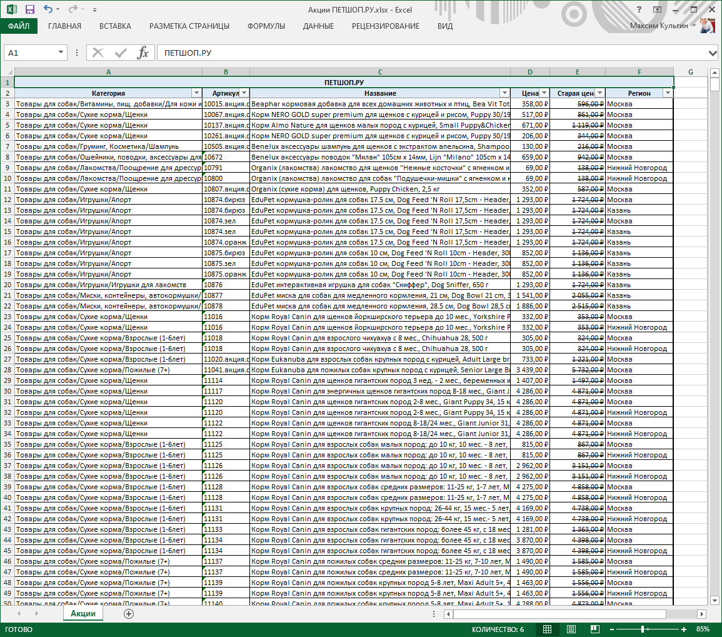Click the merged ПЕТШОП.РУ title cell
Image resolution: width=722 pixels, height=637 pixels.
pyautogui.click(x=344, y=83)
